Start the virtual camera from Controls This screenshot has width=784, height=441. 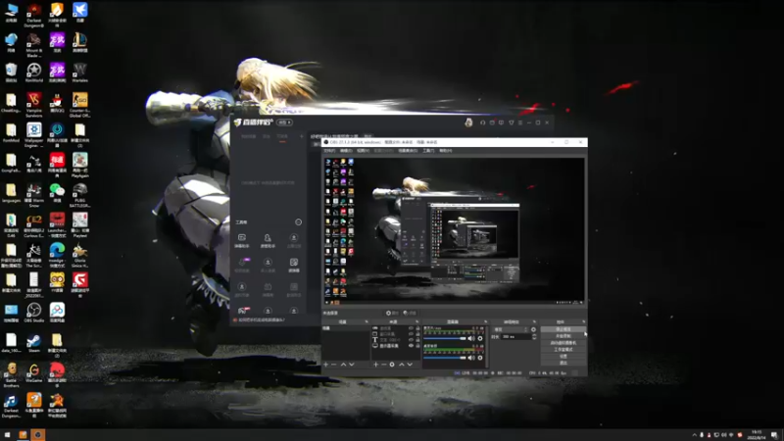563,342
